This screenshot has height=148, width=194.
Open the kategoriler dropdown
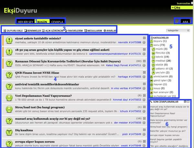[x=178, y=30]
